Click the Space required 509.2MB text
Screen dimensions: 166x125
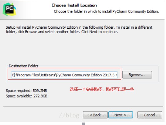(26, 91)
